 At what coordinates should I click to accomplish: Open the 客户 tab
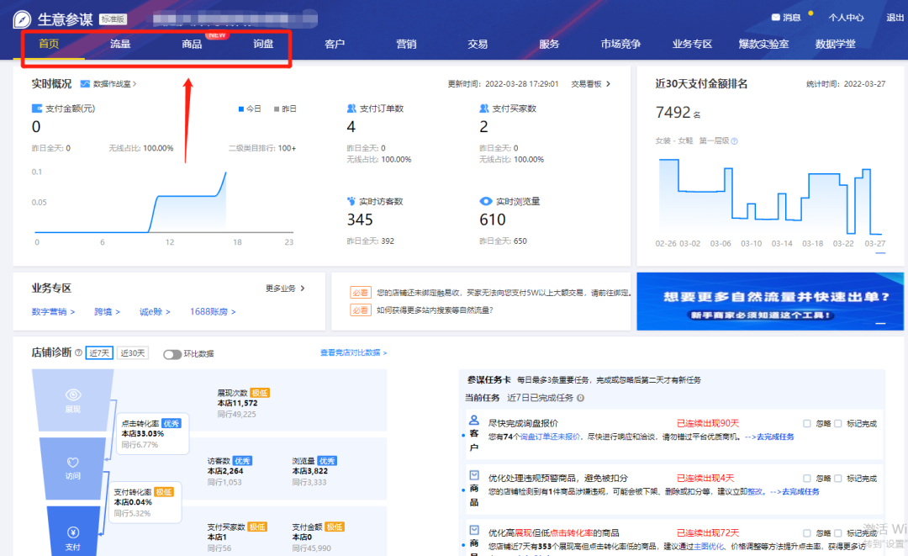pyautogui.click(x=335, y=44)
